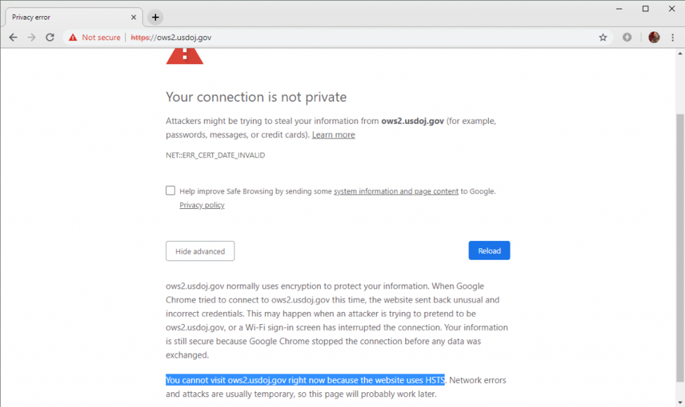Screen dimensions: 685x407
Task: Click the forward navigation arrow
Action: (32, 37)
